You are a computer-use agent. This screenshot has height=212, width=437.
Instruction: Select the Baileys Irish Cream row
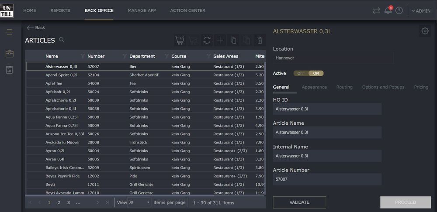145,168
